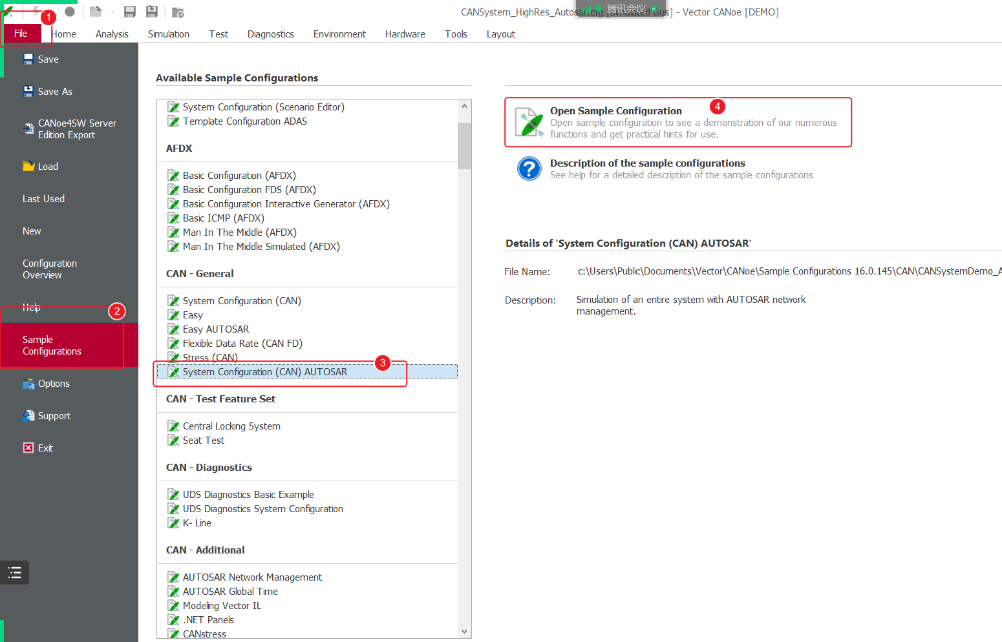Click the save-as floppy icon in quick toolbar

coord(152,12)
